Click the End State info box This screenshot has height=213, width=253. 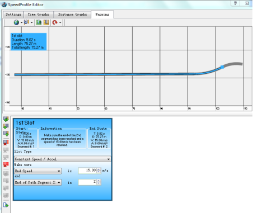pyautogui.click(x=99, y=138)
